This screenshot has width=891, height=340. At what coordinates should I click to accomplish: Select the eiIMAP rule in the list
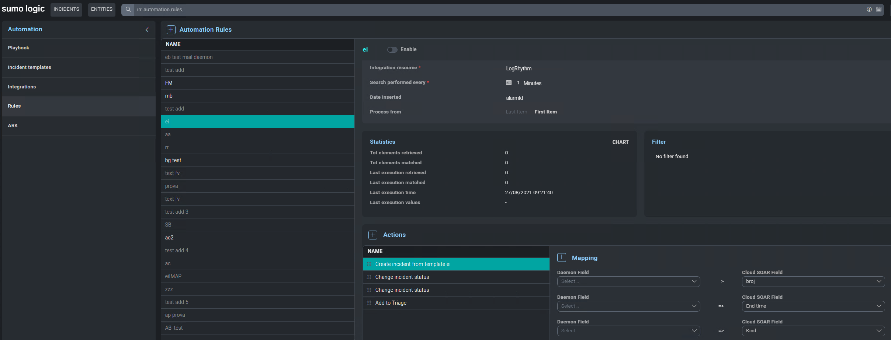pyautogui.click(x=173, y=276)
